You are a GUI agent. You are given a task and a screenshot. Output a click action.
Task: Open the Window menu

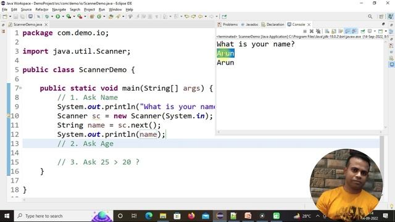pyautogui.click(x=115, y=10)
